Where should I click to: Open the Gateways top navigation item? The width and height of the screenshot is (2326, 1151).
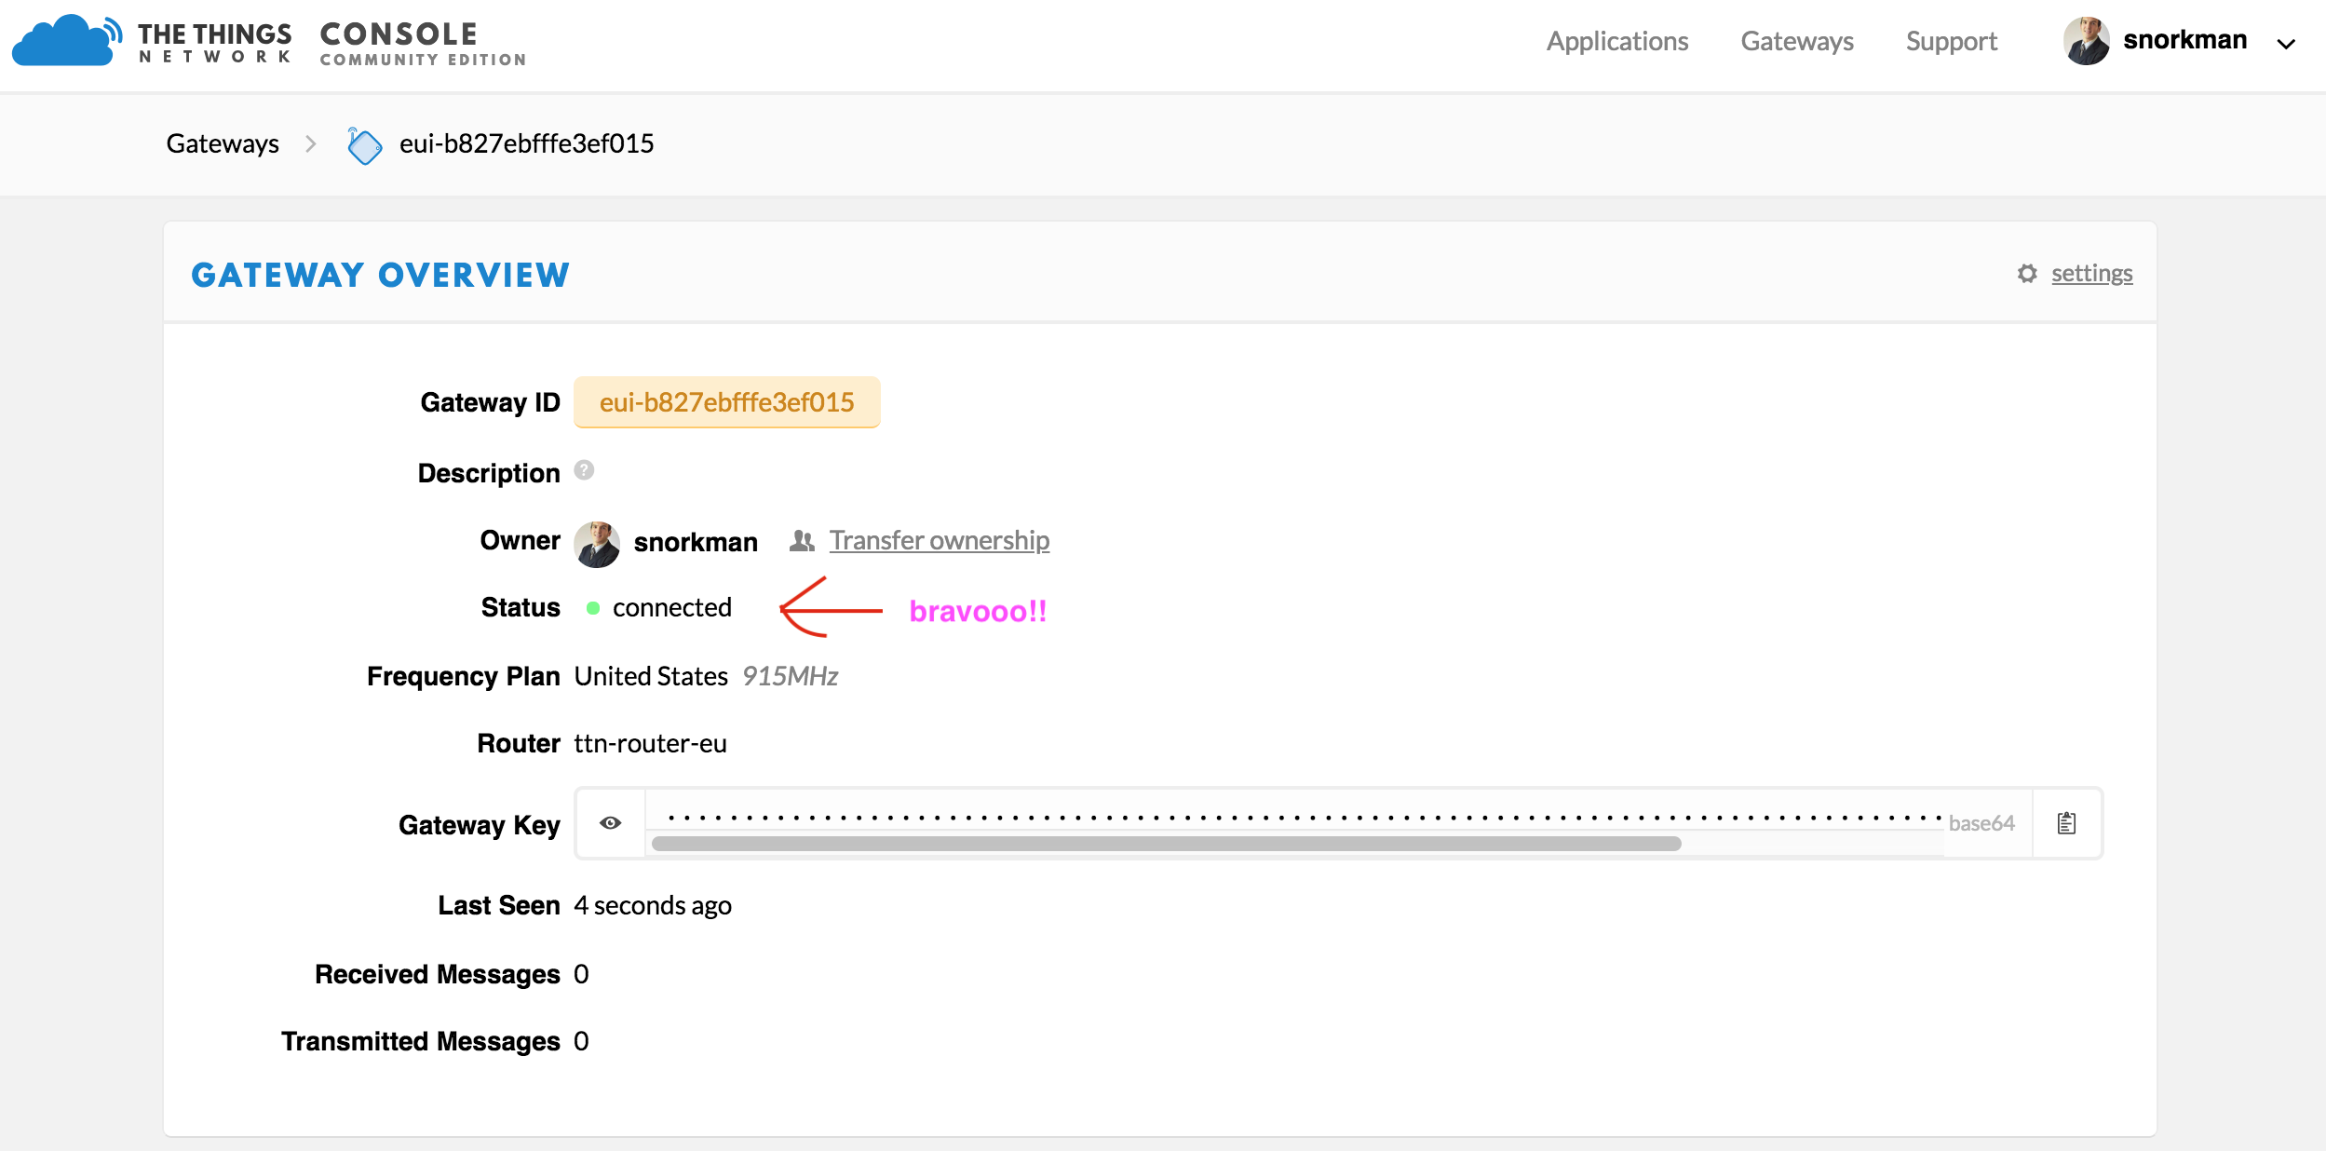1796,41
